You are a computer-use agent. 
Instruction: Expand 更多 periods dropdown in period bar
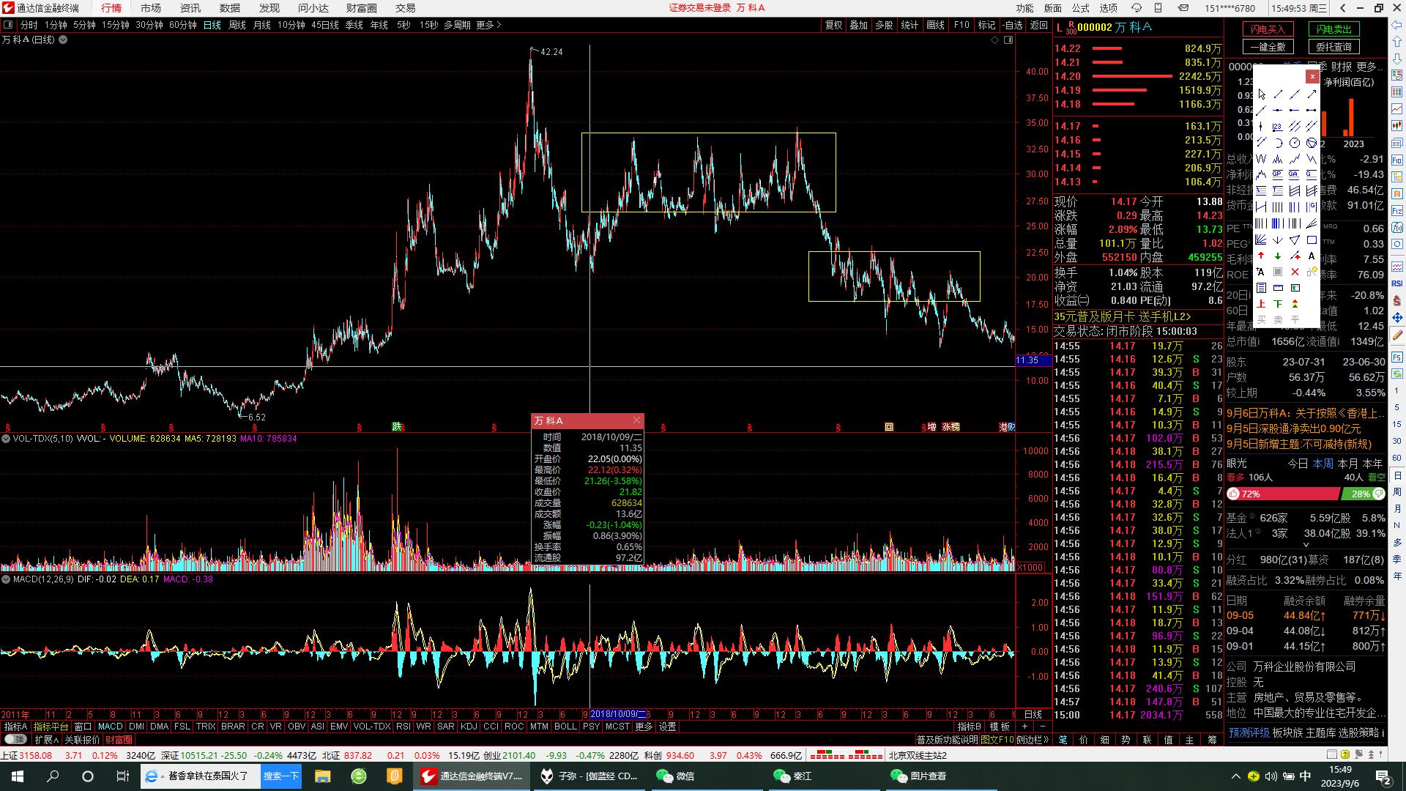coord(488,25)
